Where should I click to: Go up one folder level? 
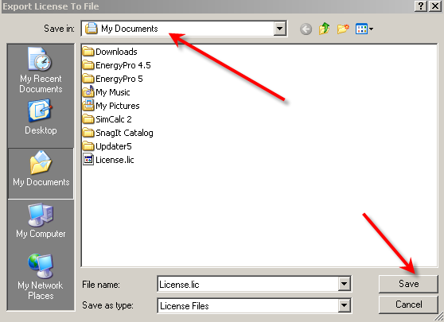coord(324,29)
